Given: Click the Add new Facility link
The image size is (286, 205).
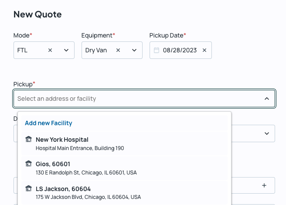Looking at the screenshot, I should (48, 123).
